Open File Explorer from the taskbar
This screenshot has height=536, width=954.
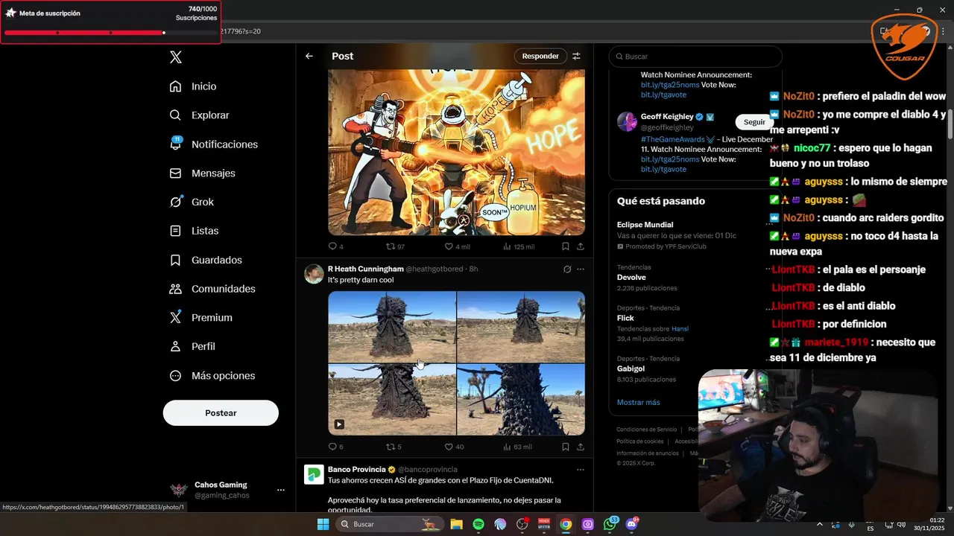point(456,524)
